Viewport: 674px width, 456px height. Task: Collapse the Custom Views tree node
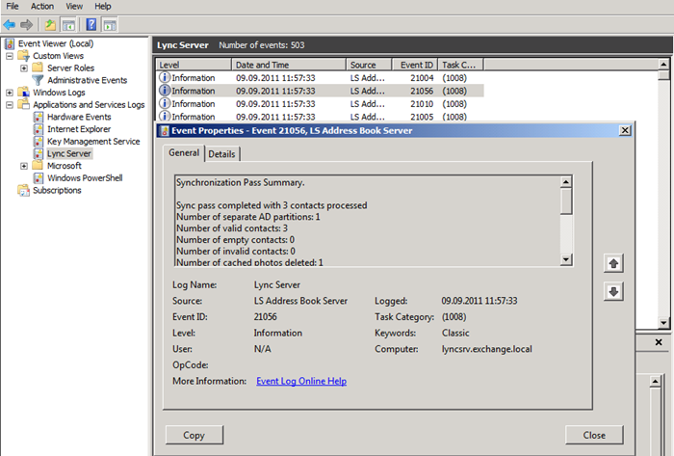(x=10, y=56)
